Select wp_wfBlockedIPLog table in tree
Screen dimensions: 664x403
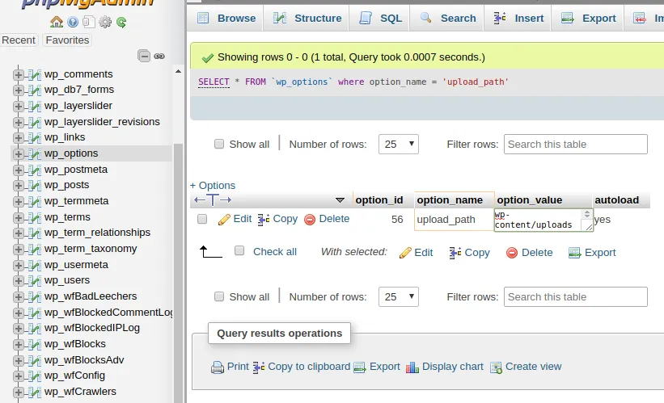(x=92, y=328)
